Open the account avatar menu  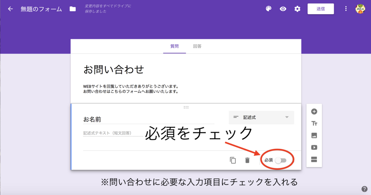[x=360, y=9]
